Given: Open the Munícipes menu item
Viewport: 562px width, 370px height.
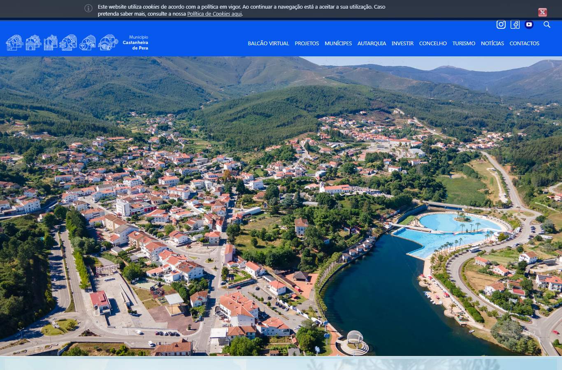Looking at the screenshot, I should (x=338, y=43).
